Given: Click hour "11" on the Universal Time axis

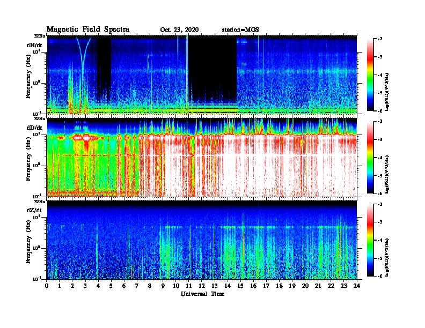Looking at the screenshot, I should (189, 286).
